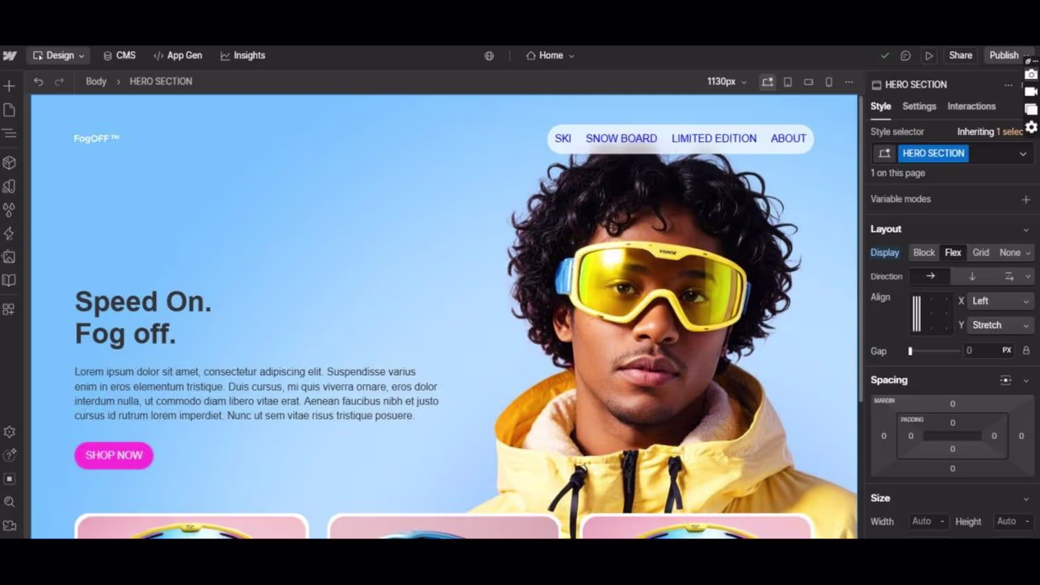
Task: Set display to Grid
Action: click(981, 253)
